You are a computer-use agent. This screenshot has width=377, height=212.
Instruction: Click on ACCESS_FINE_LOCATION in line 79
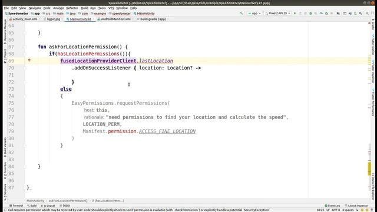coord(167,131)
